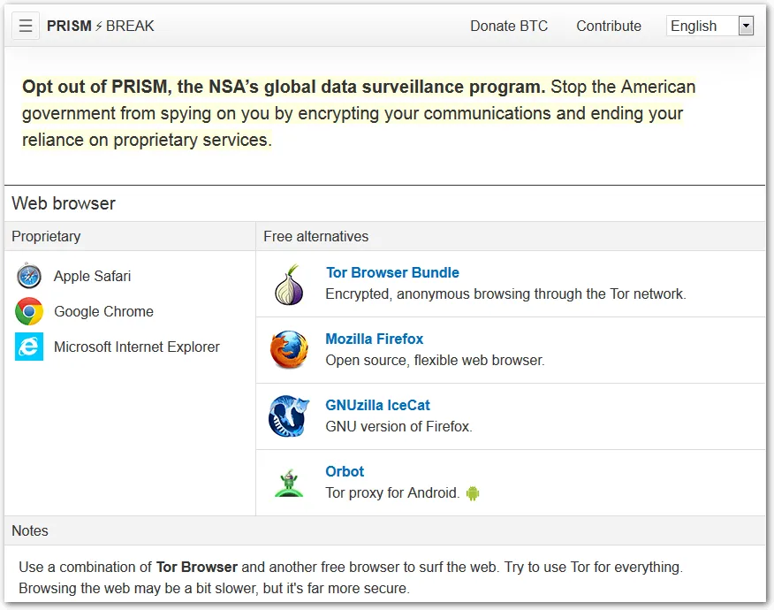Open the Mozilla Firefox link
The width and height of the screenshot is (774, 610).
pyautogui.click(x=374, y=339)
